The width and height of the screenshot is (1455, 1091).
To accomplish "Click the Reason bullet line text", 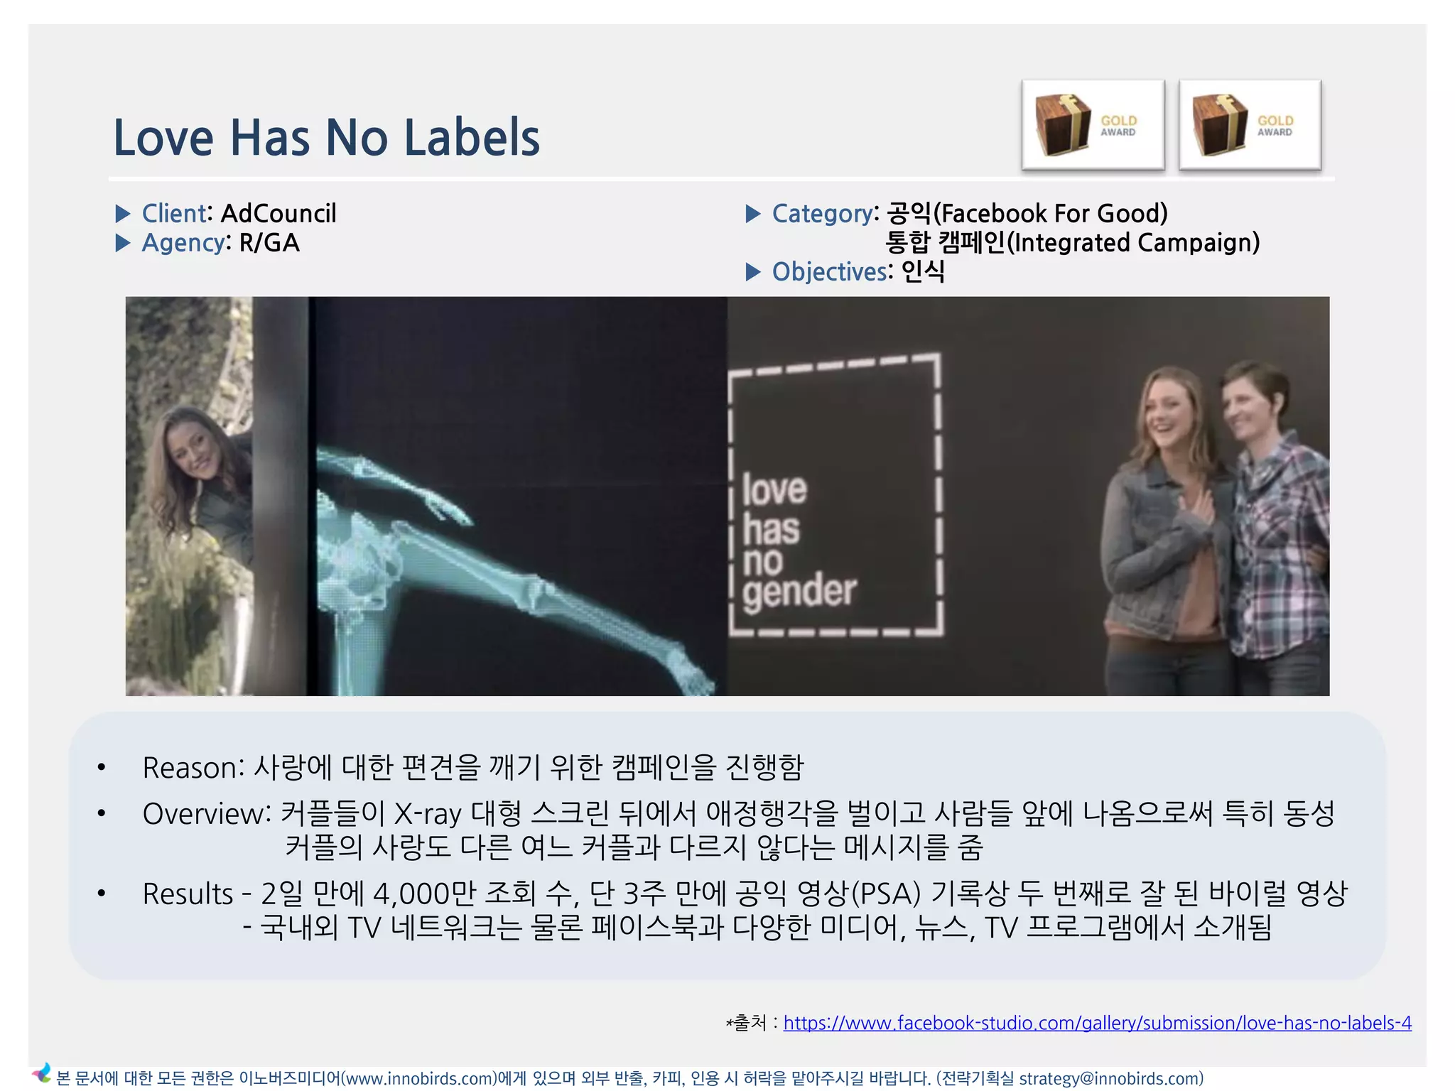I will tap(473, 767).
